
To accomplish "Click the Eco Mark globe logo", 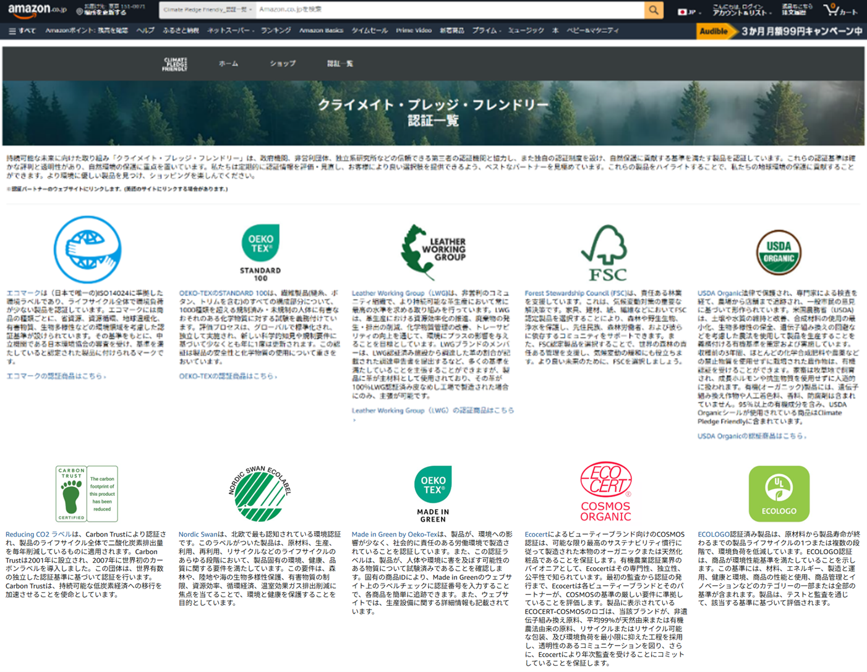I will (87, 250).
